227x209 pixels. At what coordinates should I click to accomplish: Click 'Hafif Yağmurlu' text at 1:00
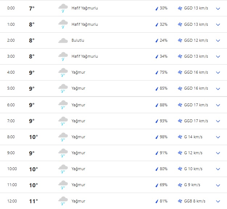click(x=84, y=24)
